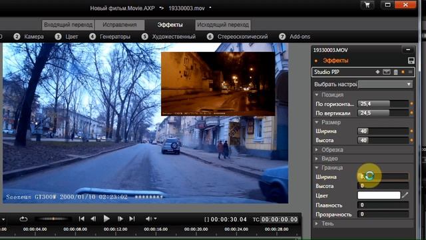Click the duration 00:00:30.04 field
This screenshot has height=240, width=426.
[x=228, y=219]
